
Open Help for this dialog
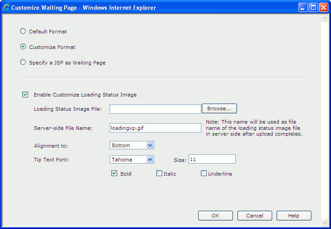(x=294, y=216)
